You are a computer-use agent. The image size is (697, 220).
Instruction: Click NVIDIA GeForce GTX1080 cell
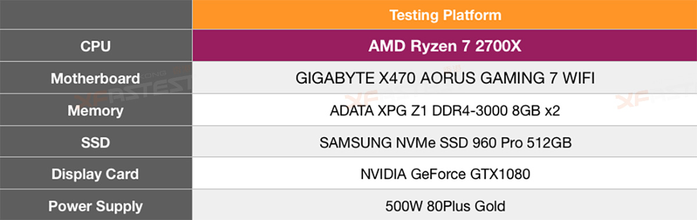pos(444,174)
